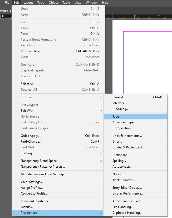Screen dimensions: 172x218
Task: Select the Preferences submenu entry
Action: (58, 213)
